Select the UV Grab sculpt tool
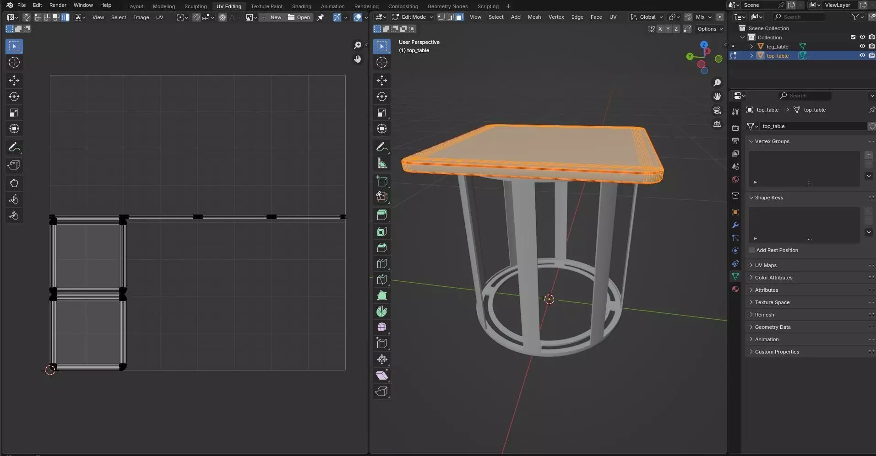This screenshot has width=876, height=456. coord(14,183)
